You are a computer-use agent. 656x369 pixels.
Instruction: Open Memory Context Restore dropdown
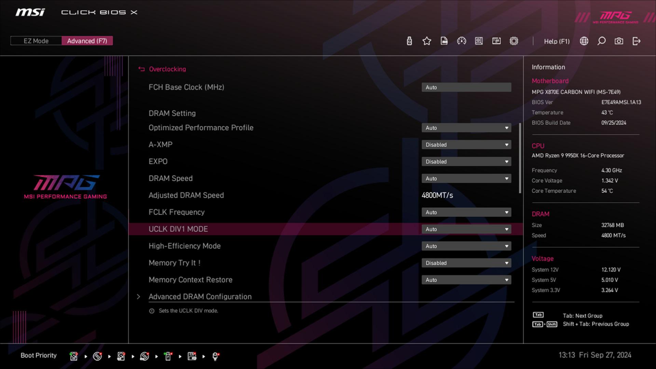(x=466, y=280)
